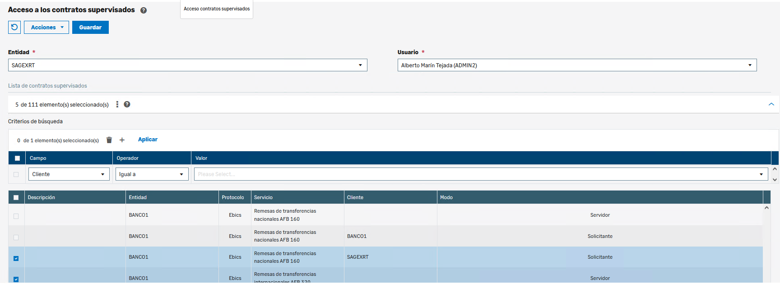
Task: Add new search criterion with plus icon
Action: (x=122, y=140)
